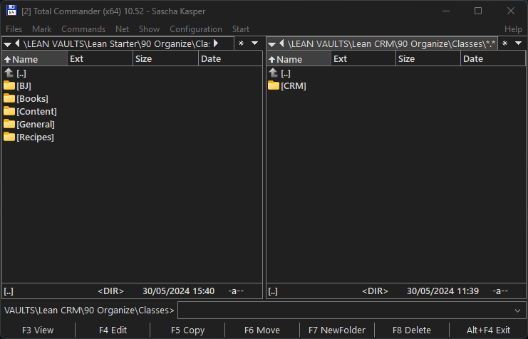This screenshot has height=339, width=528.
Task: Go back using left panel path left arrow
Action: click(x=17, y=43)
